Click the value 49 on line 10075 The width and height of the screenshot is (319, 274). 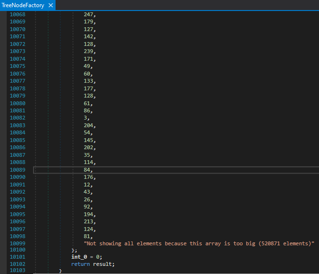pos(87,66)
